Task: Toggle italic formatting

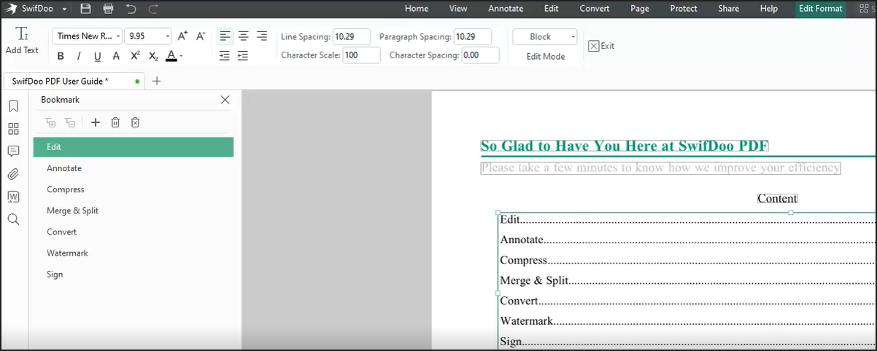Action: pyautogui.click(x=79, y=56)
